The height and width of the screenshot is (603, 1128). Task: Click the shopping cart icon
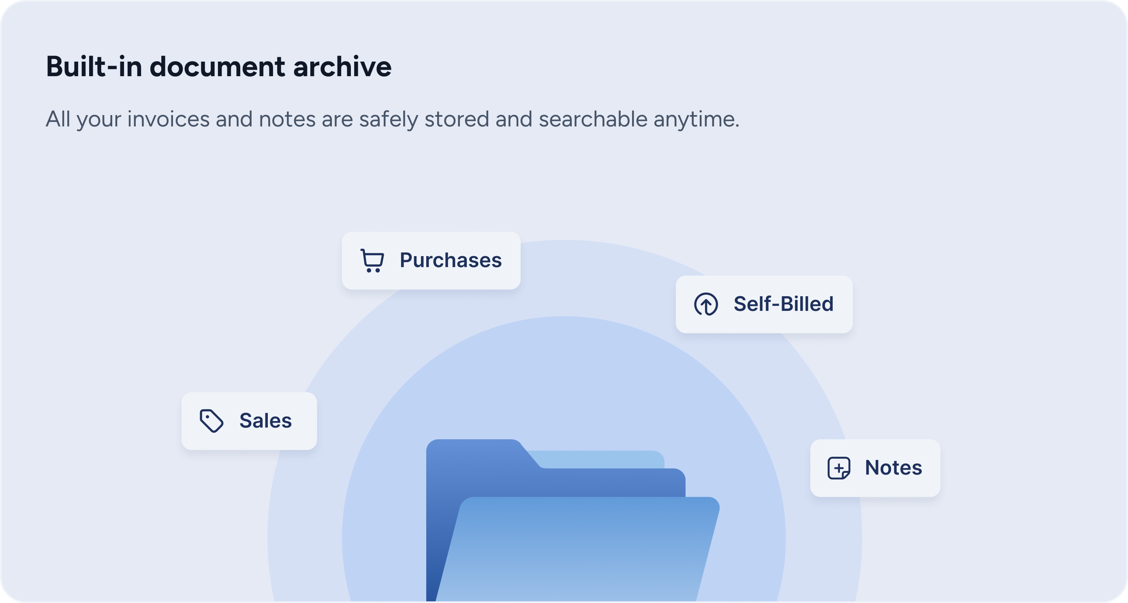pyautogui.click(x=372, y=261)
